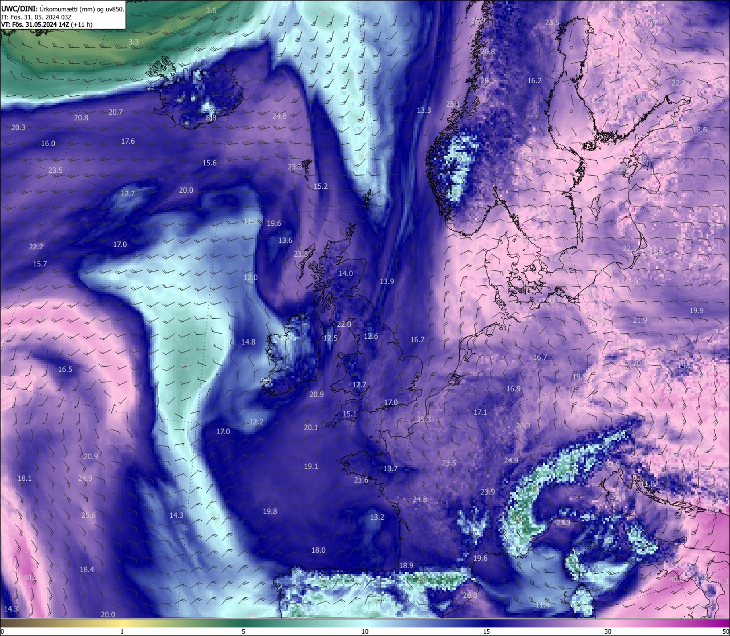Click the 18.0 value label

318,550
